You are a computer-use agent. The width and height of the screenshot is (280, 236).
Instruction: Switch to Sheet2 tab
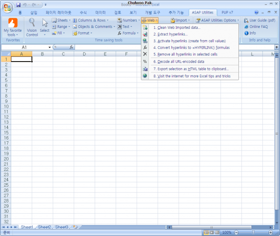click(44, 227)
